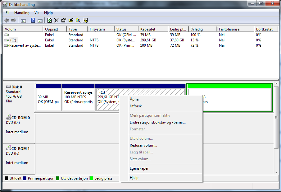
Task: Click the 465,76 GB Disk 0 size text
Action: tap(14, 96)
